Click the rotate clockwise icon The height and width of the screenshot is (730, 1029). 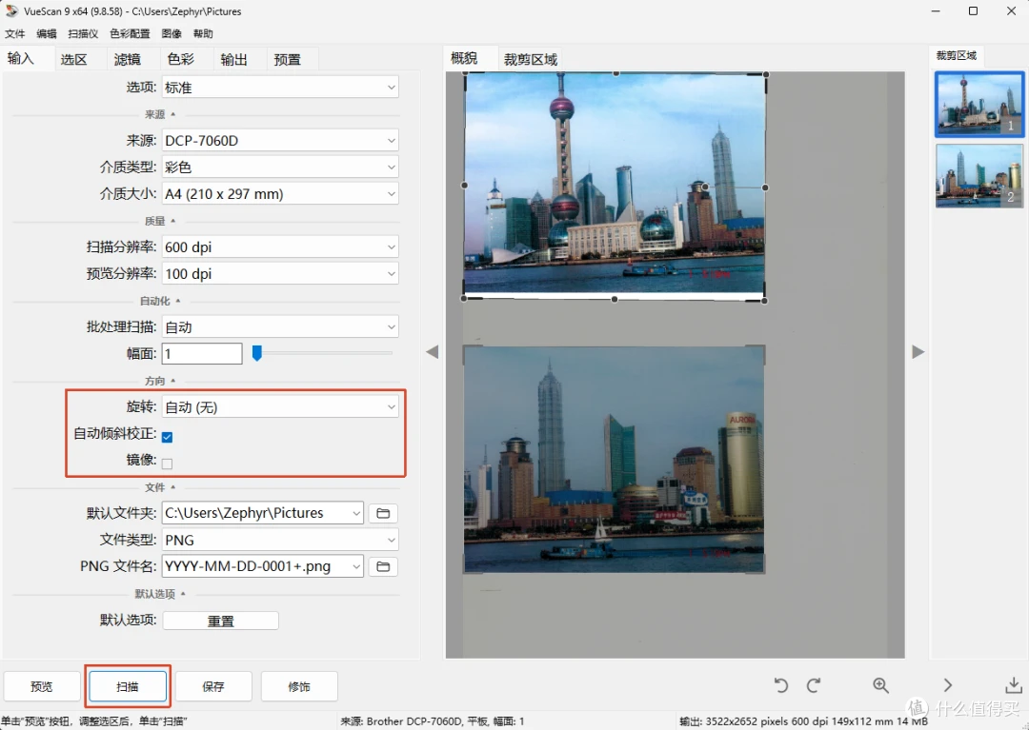click(814, 685)
